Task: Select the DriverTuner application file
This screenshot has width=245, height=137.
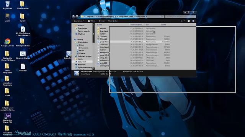Action: point(133,42)
